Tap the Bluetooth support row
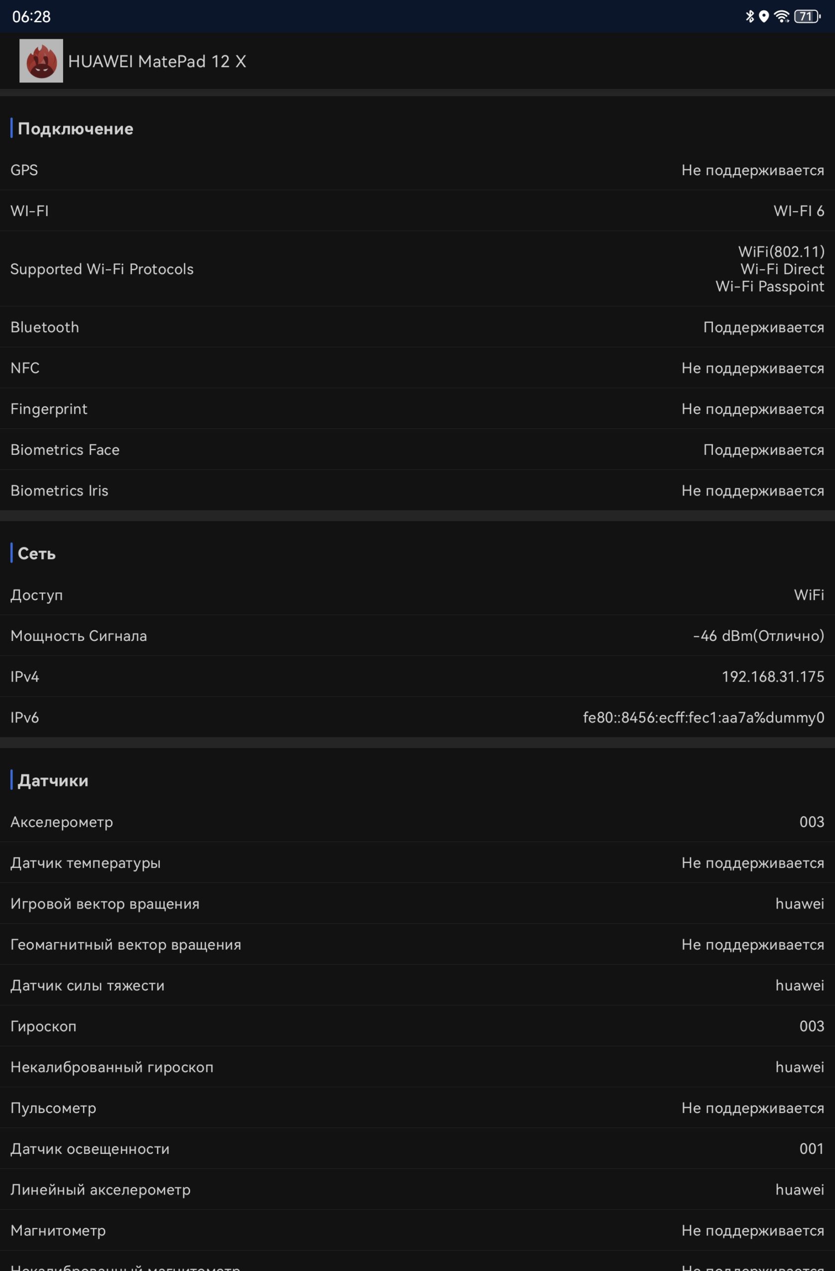 tap(417, 327)
